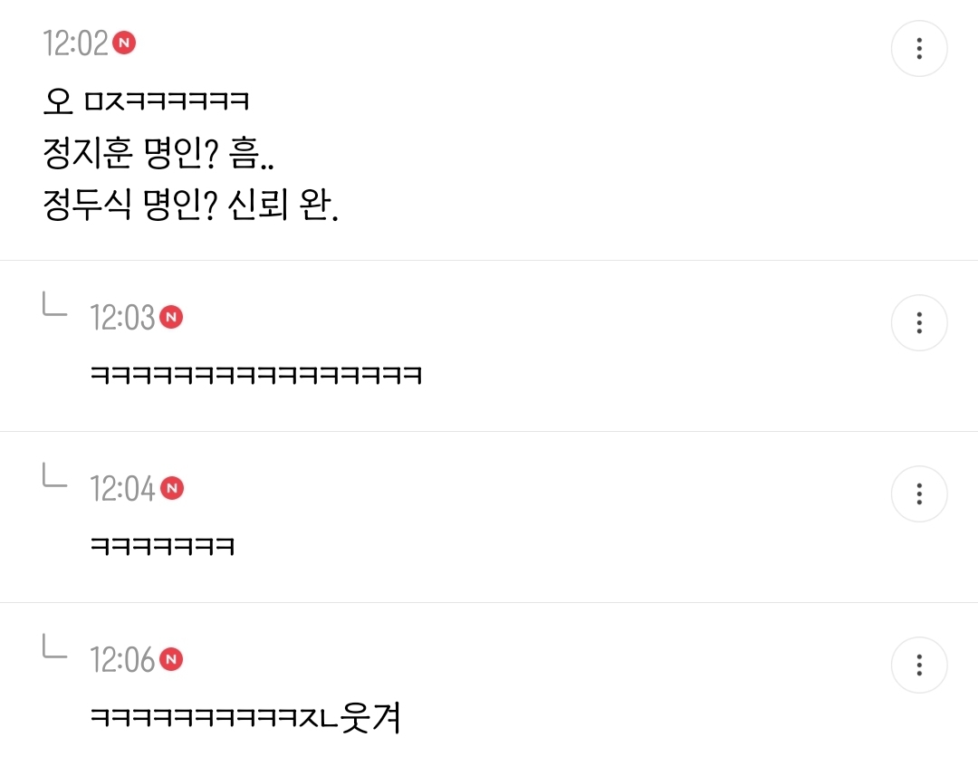Click the reply indent arrow before 12:04
The height and width of the screenshot is (766, 978).
coord(55,474)
